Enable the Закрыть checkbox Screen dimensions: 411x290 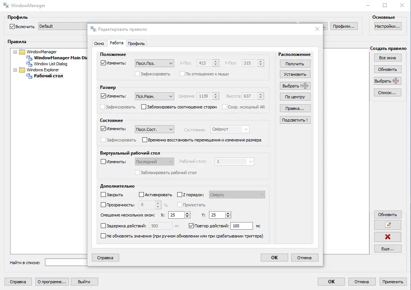103,195
